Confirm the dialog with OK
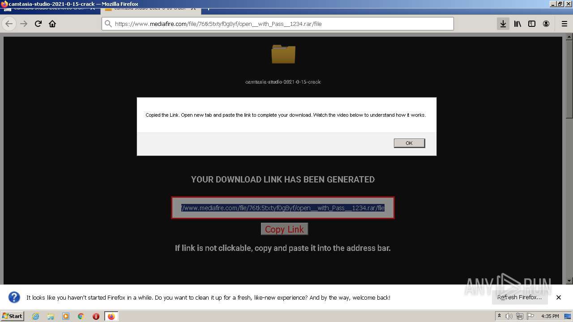This screenshot has width=573, height=322. (409, 143)
